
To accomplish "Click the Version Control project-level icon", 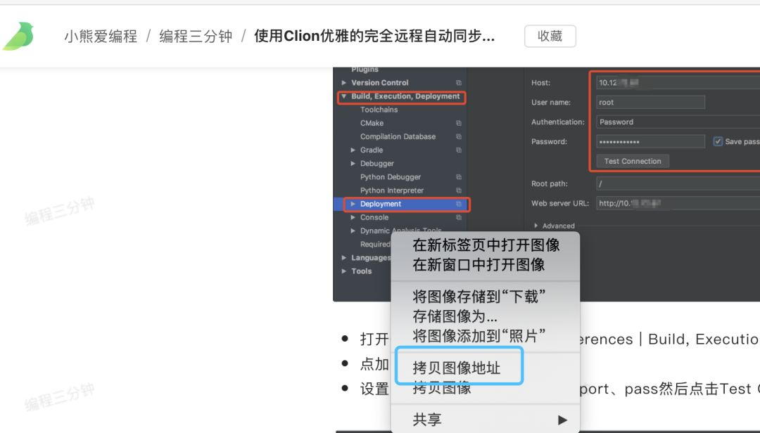I will coord(459,83).
